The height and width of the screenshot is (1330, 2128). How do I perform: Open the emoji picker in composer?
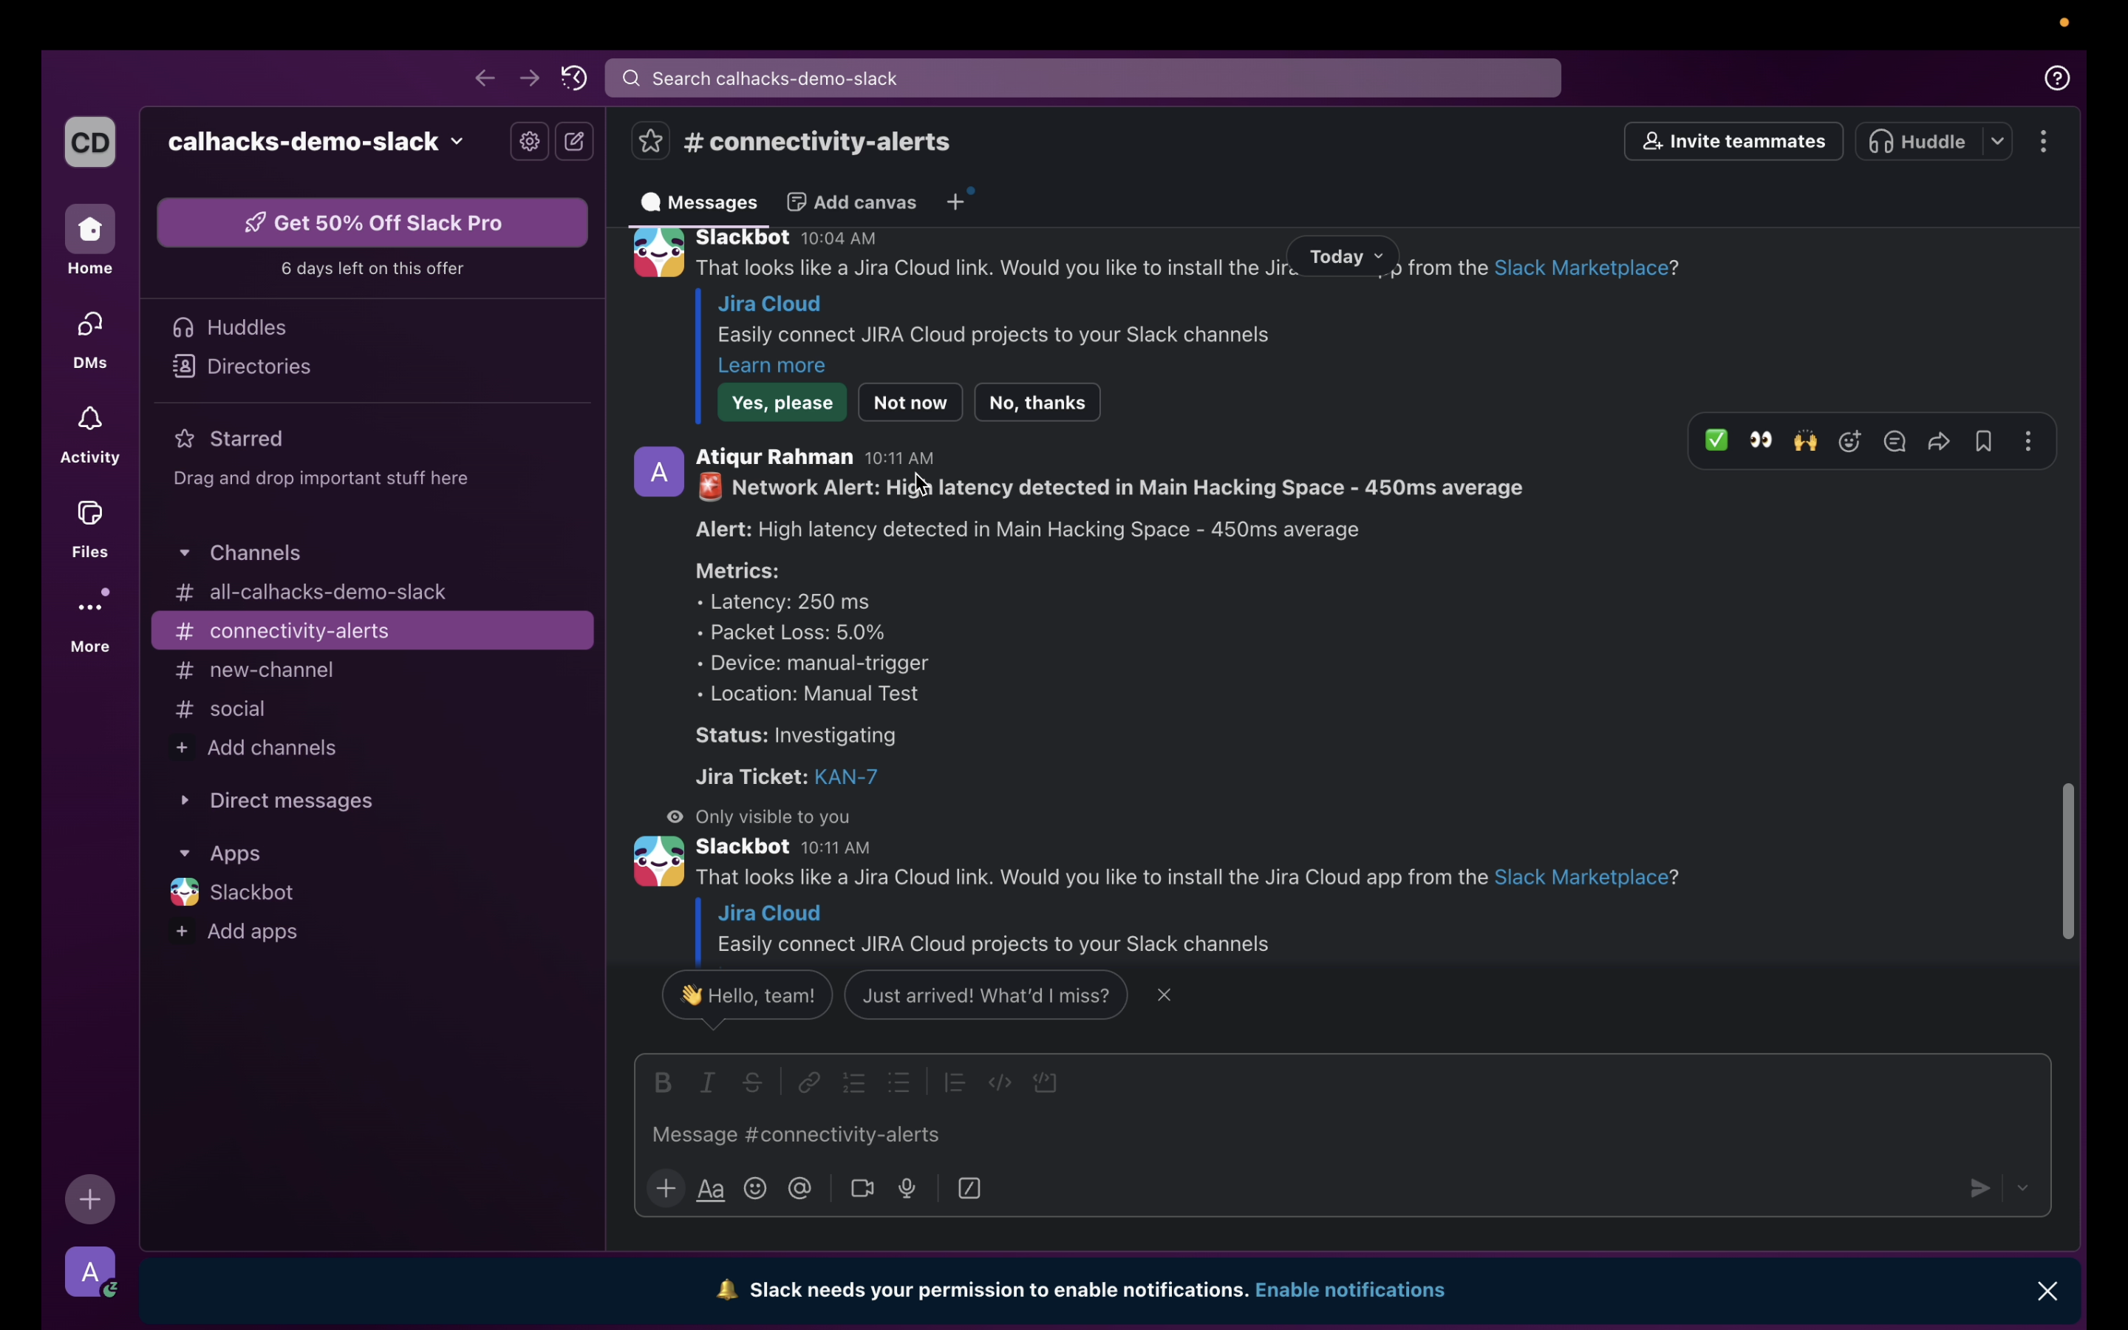tap(755, 1190)
